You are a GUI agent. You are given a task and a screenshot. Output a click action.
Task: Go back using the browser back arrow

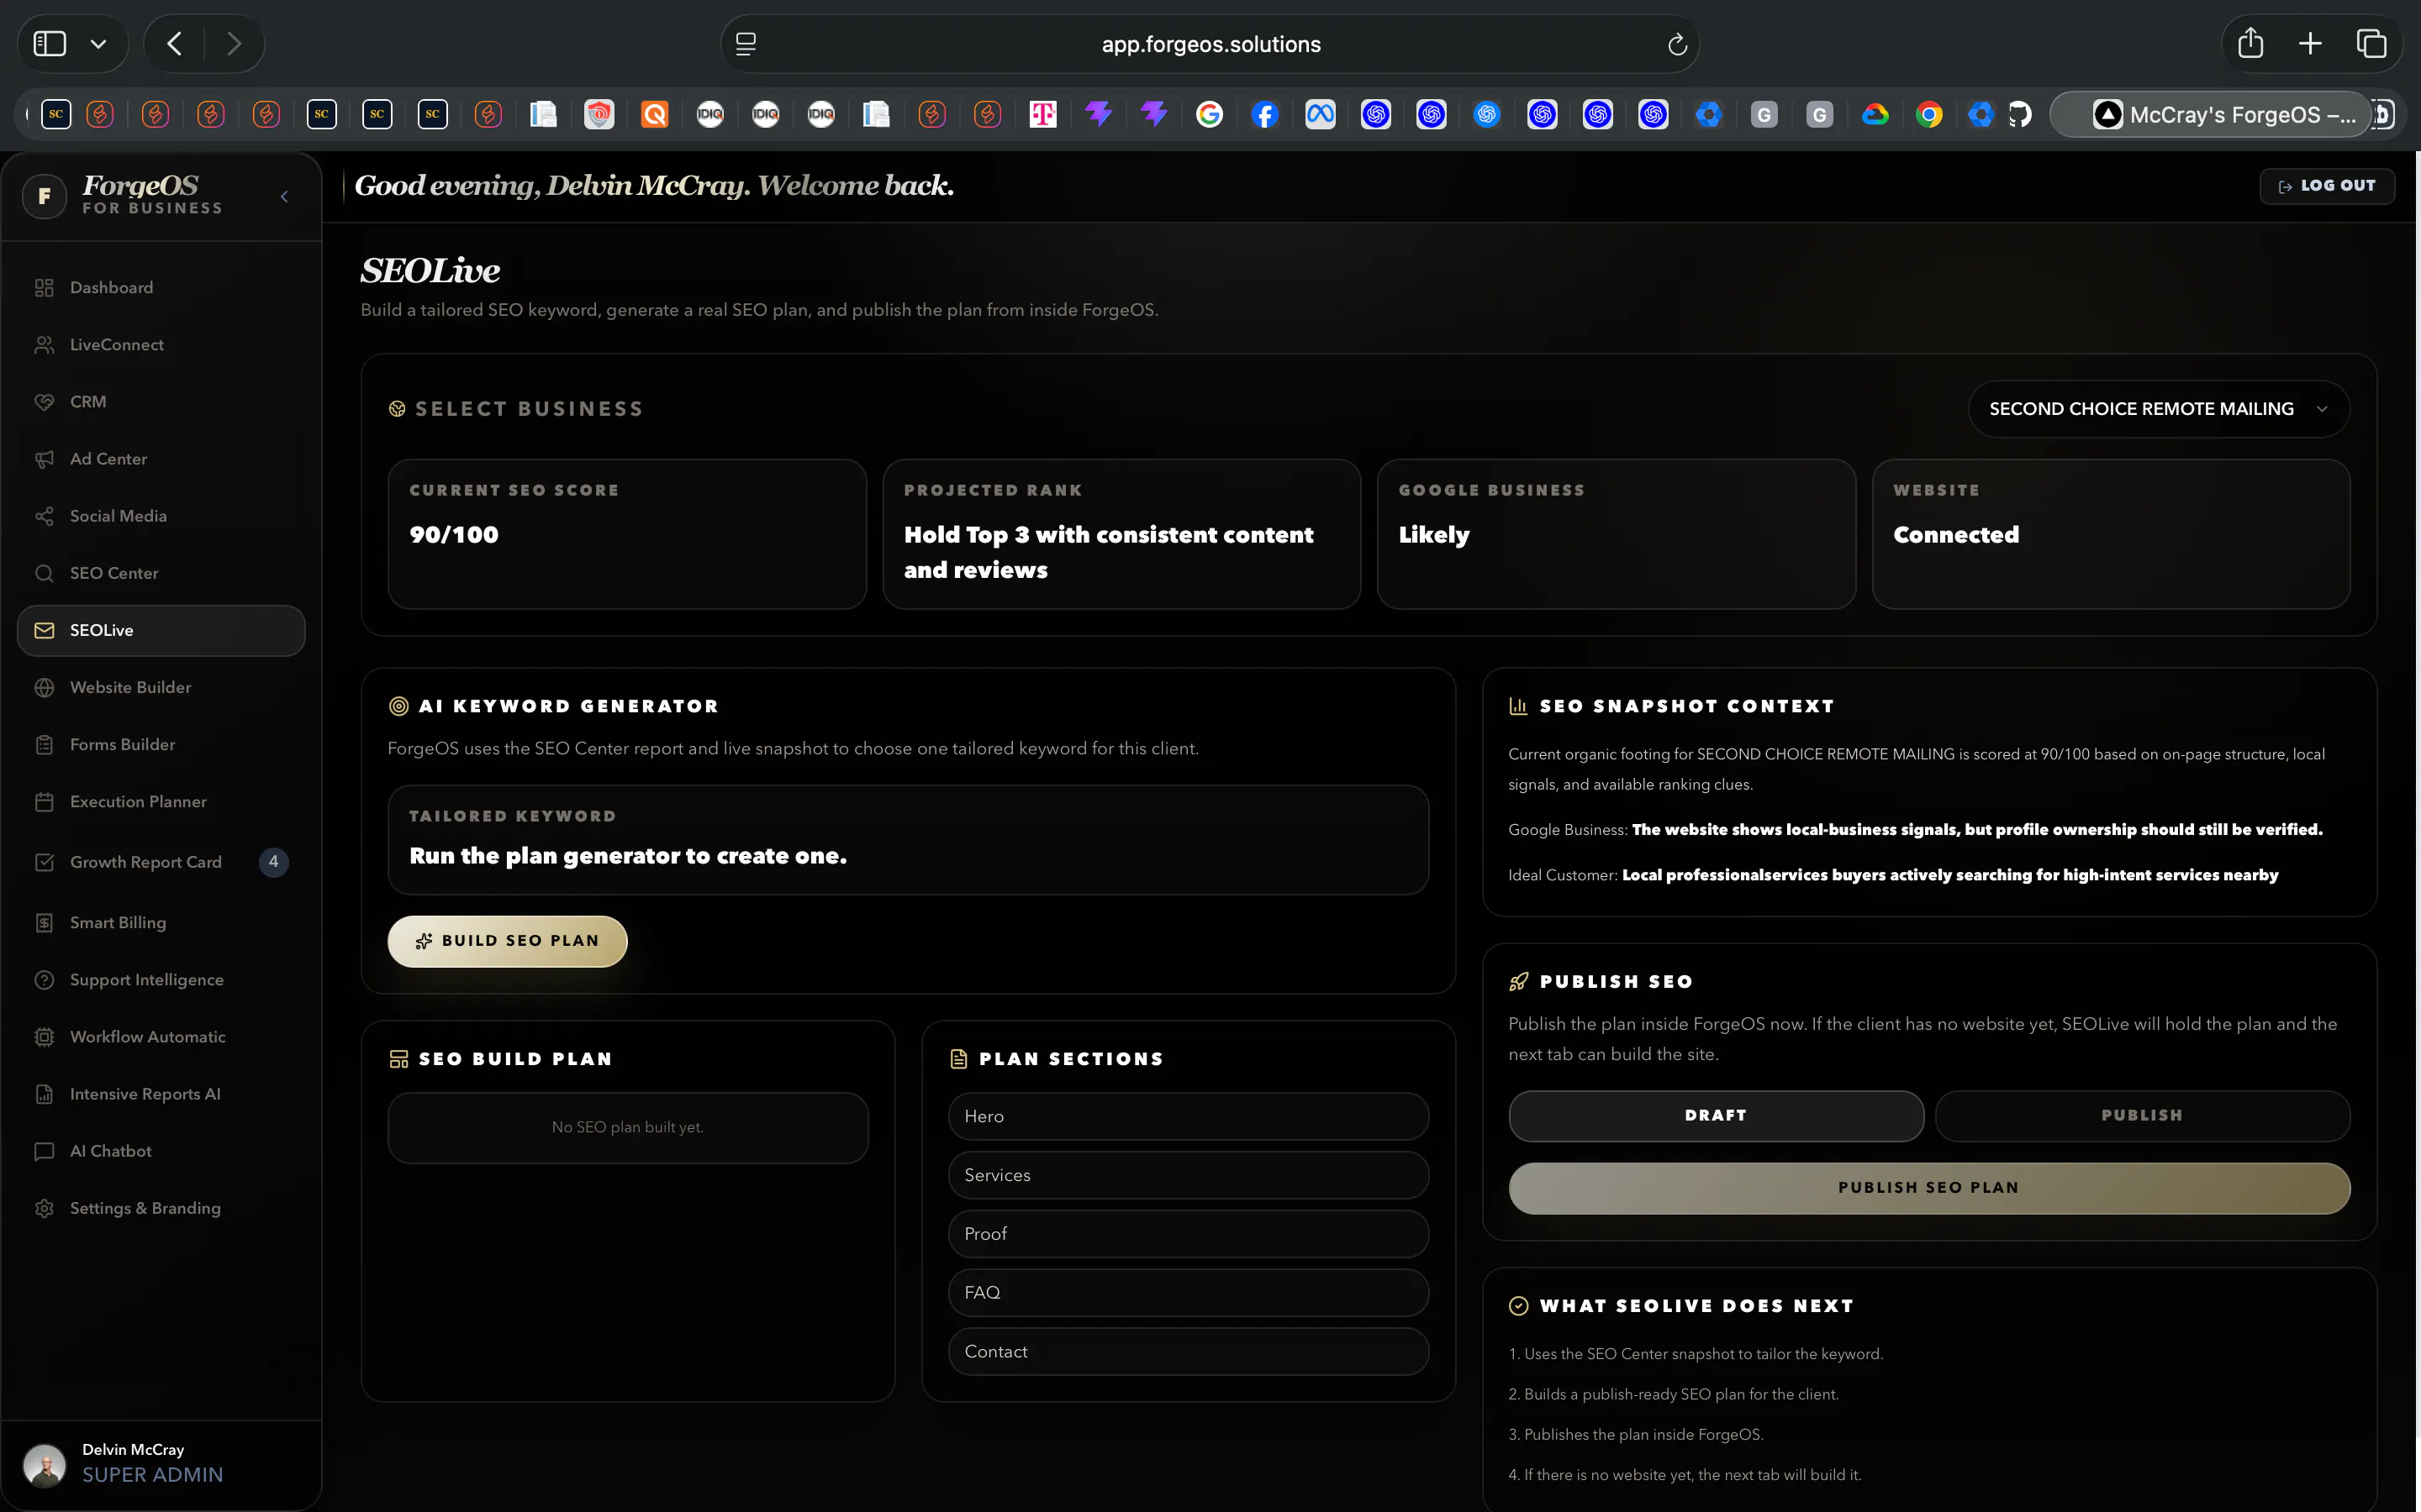tap(175, 44)
